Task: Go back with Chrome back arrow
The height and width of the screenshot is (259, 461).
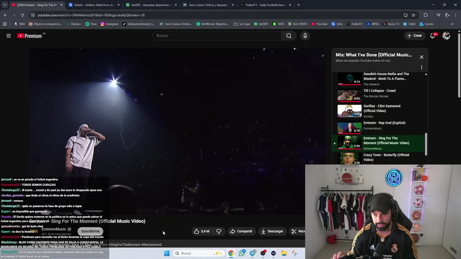Action: pyautogui.click(x=5, y=15)
